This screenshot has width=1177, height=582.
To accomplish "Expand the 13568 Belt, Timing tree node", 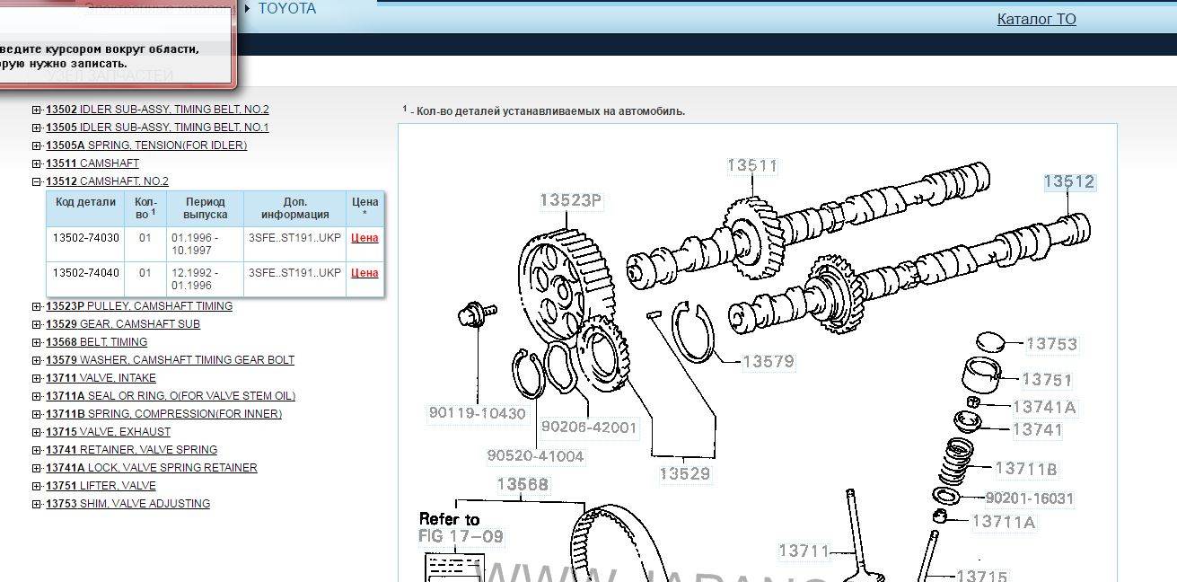I will pos(37,342).
